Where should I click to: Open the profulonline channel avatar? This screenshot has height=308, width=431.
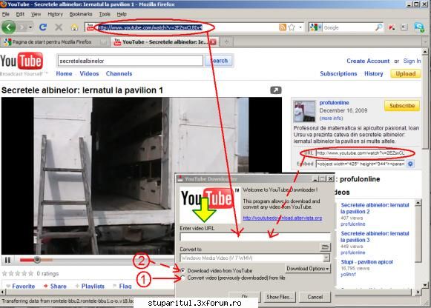click(305, 111)
